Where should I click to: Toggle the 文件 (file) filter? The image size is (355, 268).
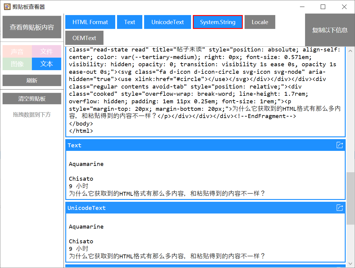46,51
